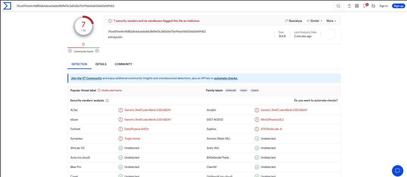Open the notifications icon with badge
Screen dimensions: 407x177
click(x=365, y=6)
